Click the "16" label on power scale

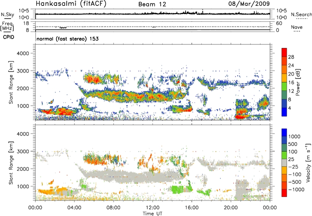[291, 83]
